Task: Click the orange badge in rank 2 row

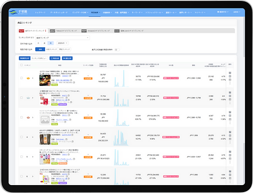Action: tap(88, 98)
